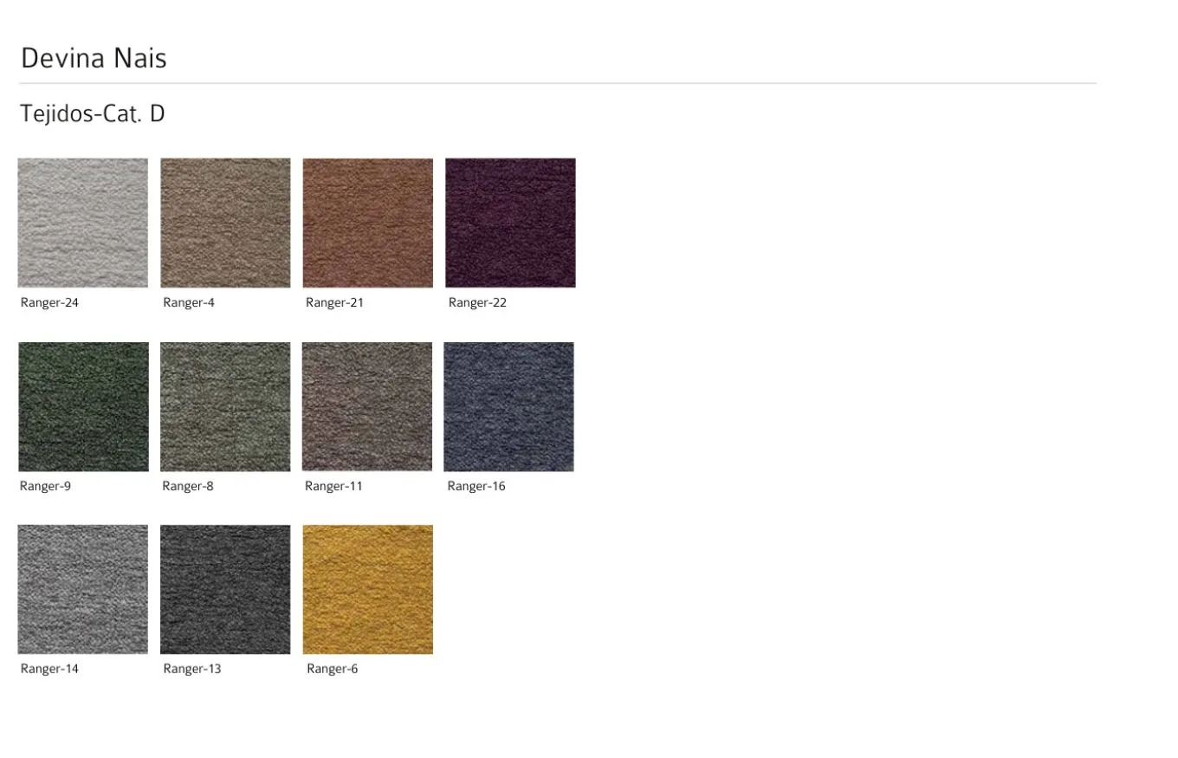Pick the Ranger-8 olive grey swatch

click(225, 406)
